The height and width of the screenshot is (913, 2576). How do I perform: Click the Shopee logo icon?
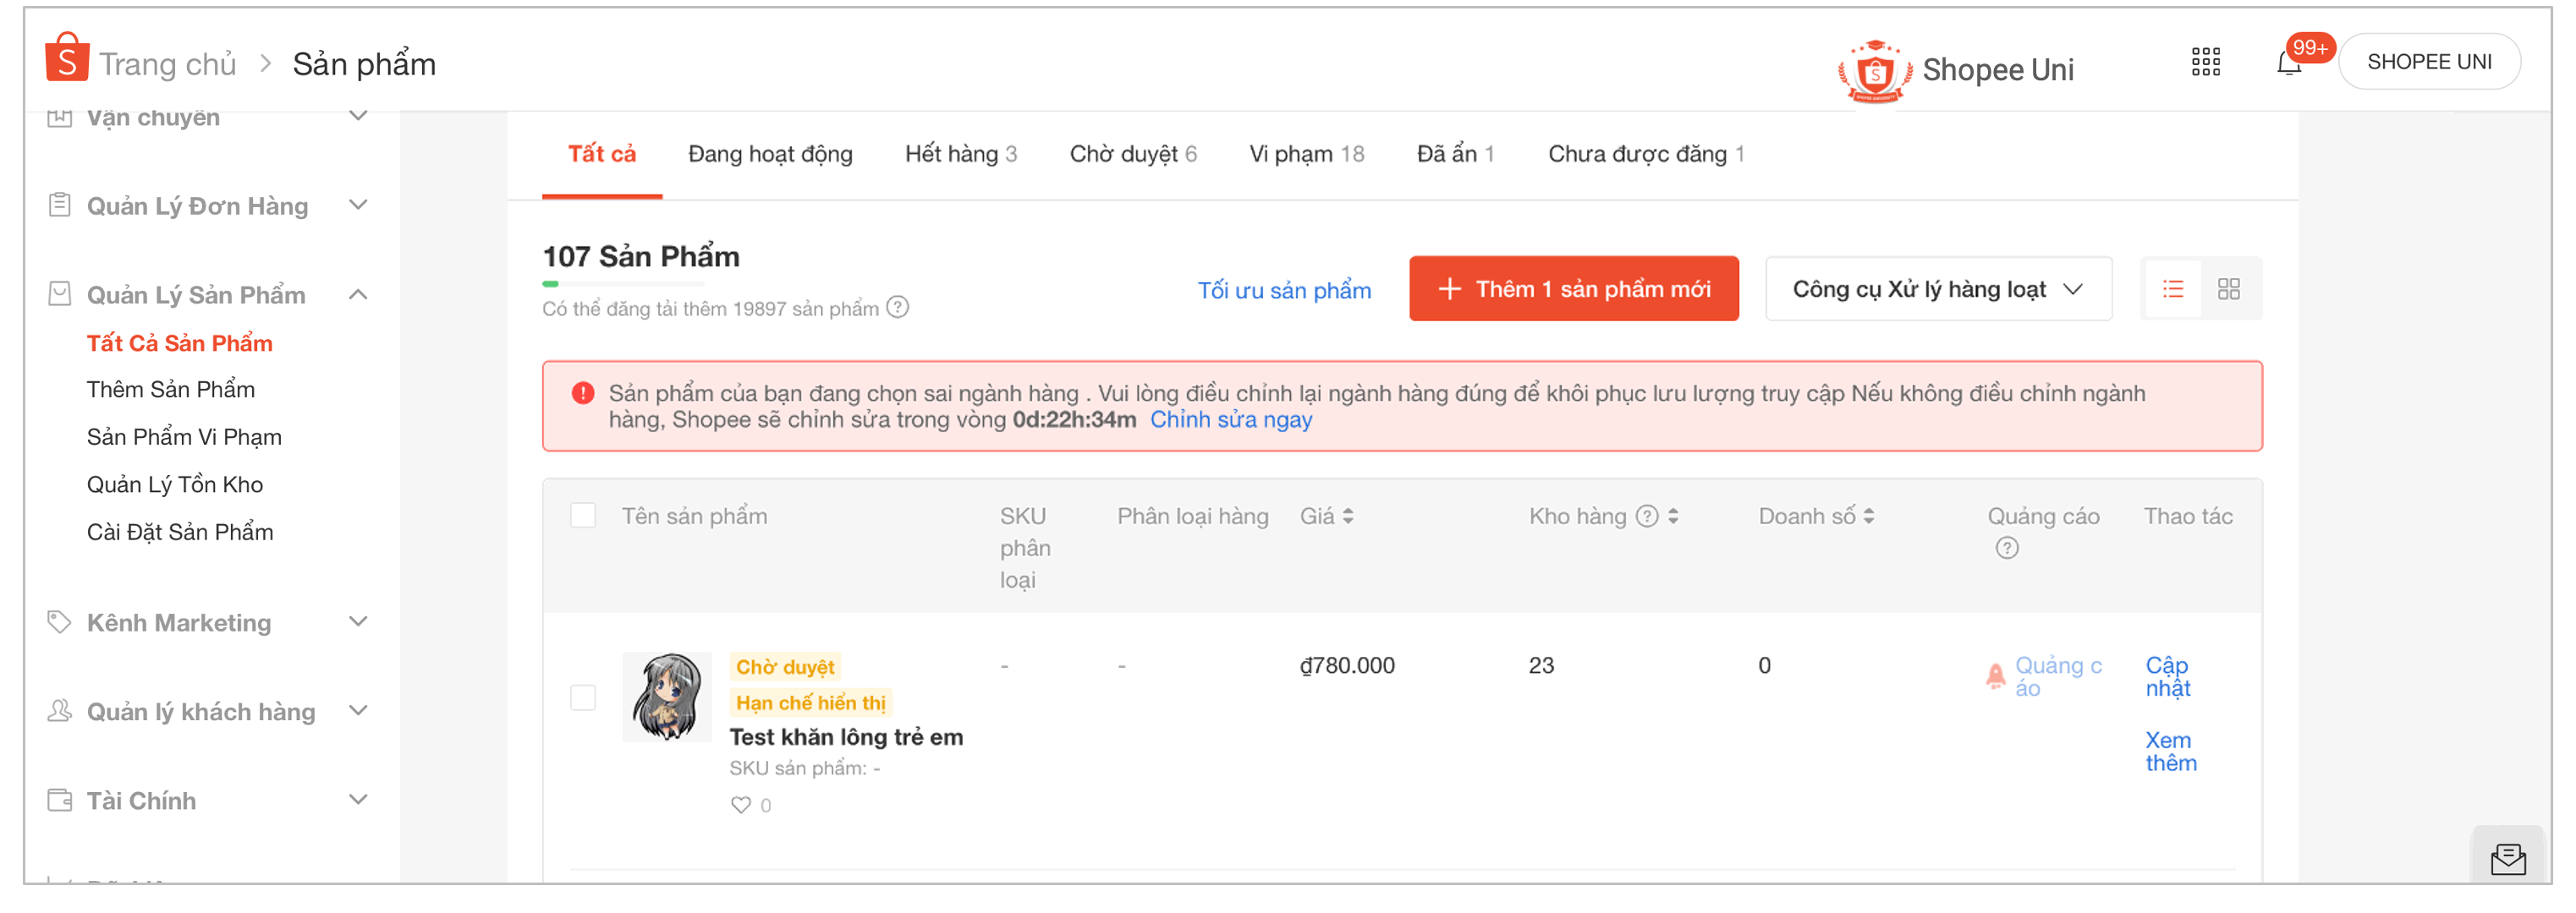pyautogui.click(x=66, y=58)
